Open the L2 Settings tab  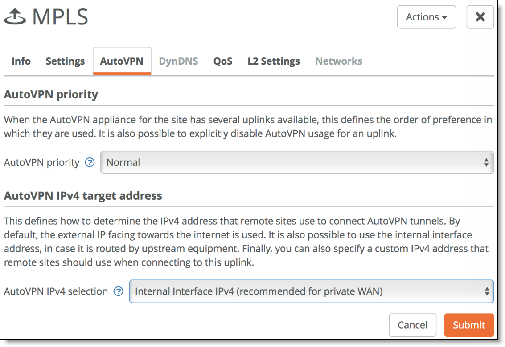(x=274, y=61)
